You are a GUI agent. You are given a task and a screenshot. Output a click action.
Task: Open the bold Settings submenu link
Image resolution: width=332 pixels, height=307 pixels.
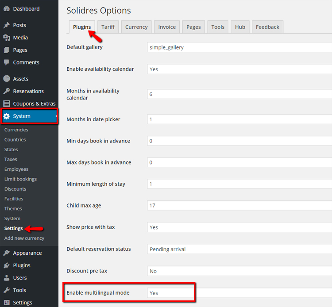point(14,229)
